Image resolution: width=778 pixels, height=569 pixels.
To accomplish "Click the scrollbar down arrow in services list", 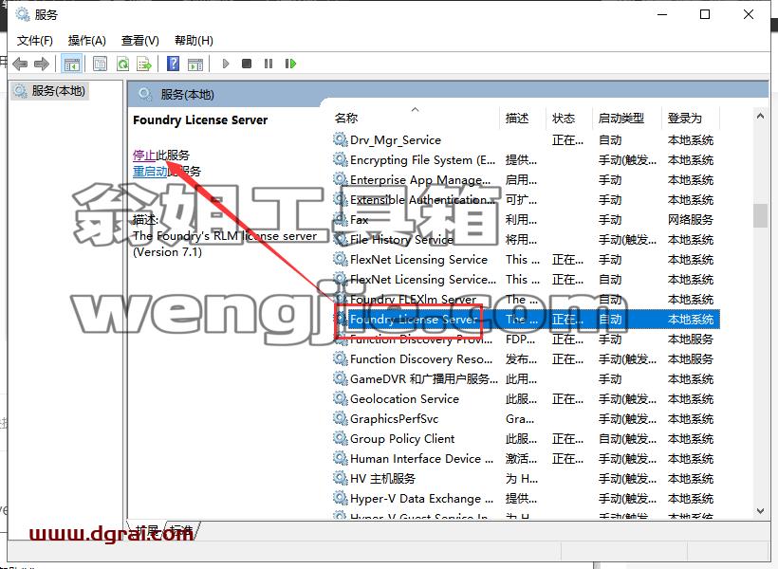I will (x=760, y=511).
